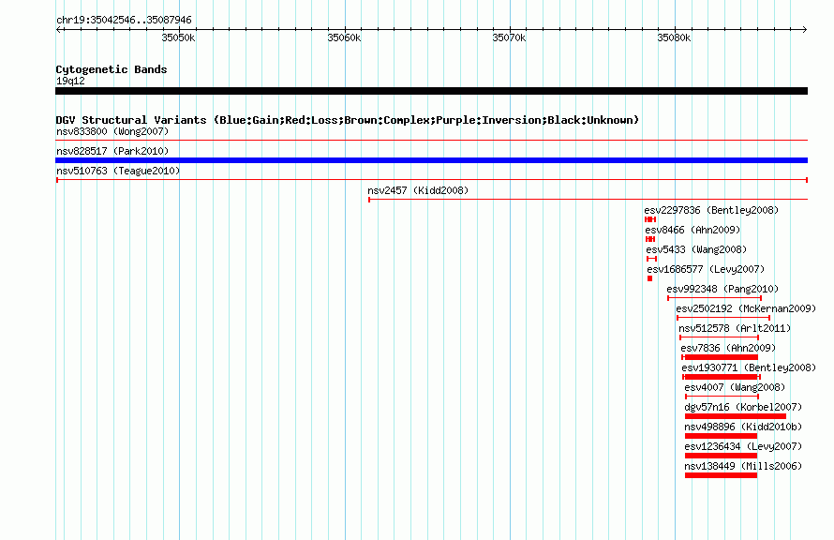Open nsv512578 (Arlt2011) label
This screenshot has height=540, width=834.
[735, 328]
